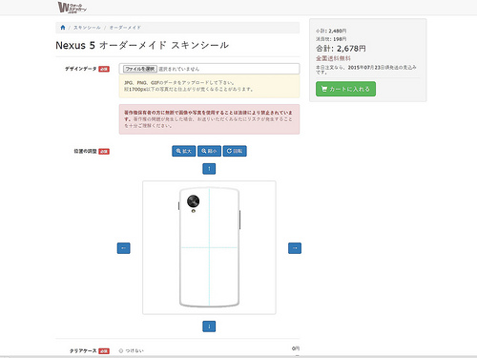Click the site logo in the header

click(72, 8)
